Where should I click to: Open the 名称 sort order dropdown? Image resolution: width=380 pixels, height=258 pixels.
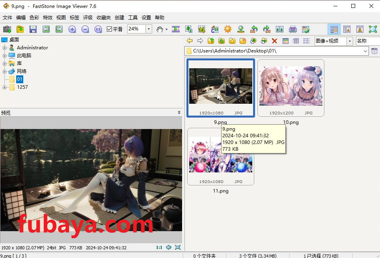[x=368, y=41]
